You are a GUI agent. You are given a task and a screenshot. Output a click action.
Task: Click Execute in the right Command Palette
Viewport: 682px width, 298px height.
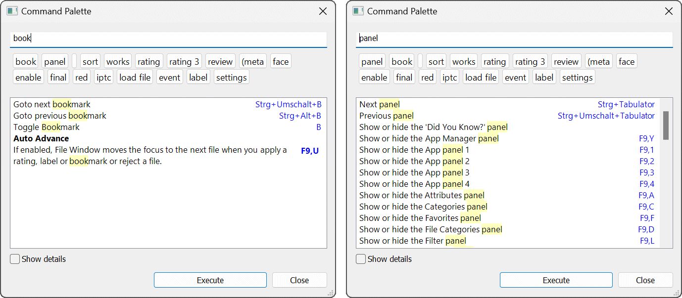556,280
